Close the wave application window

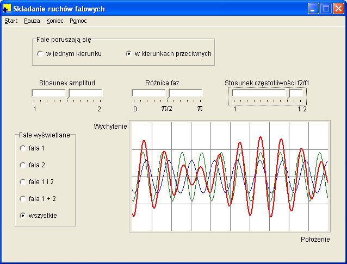tap(338, 9)
